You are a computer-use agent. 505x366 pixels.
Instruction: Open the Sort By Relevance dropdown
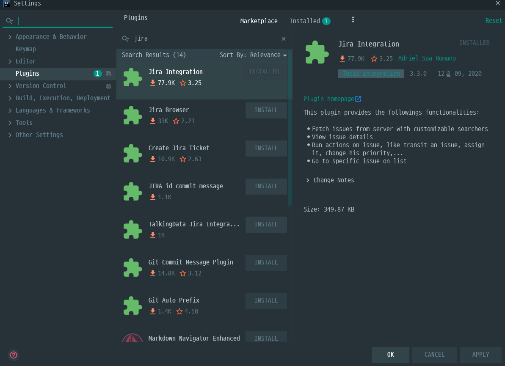pyautogui.click(x=253, y=55)
